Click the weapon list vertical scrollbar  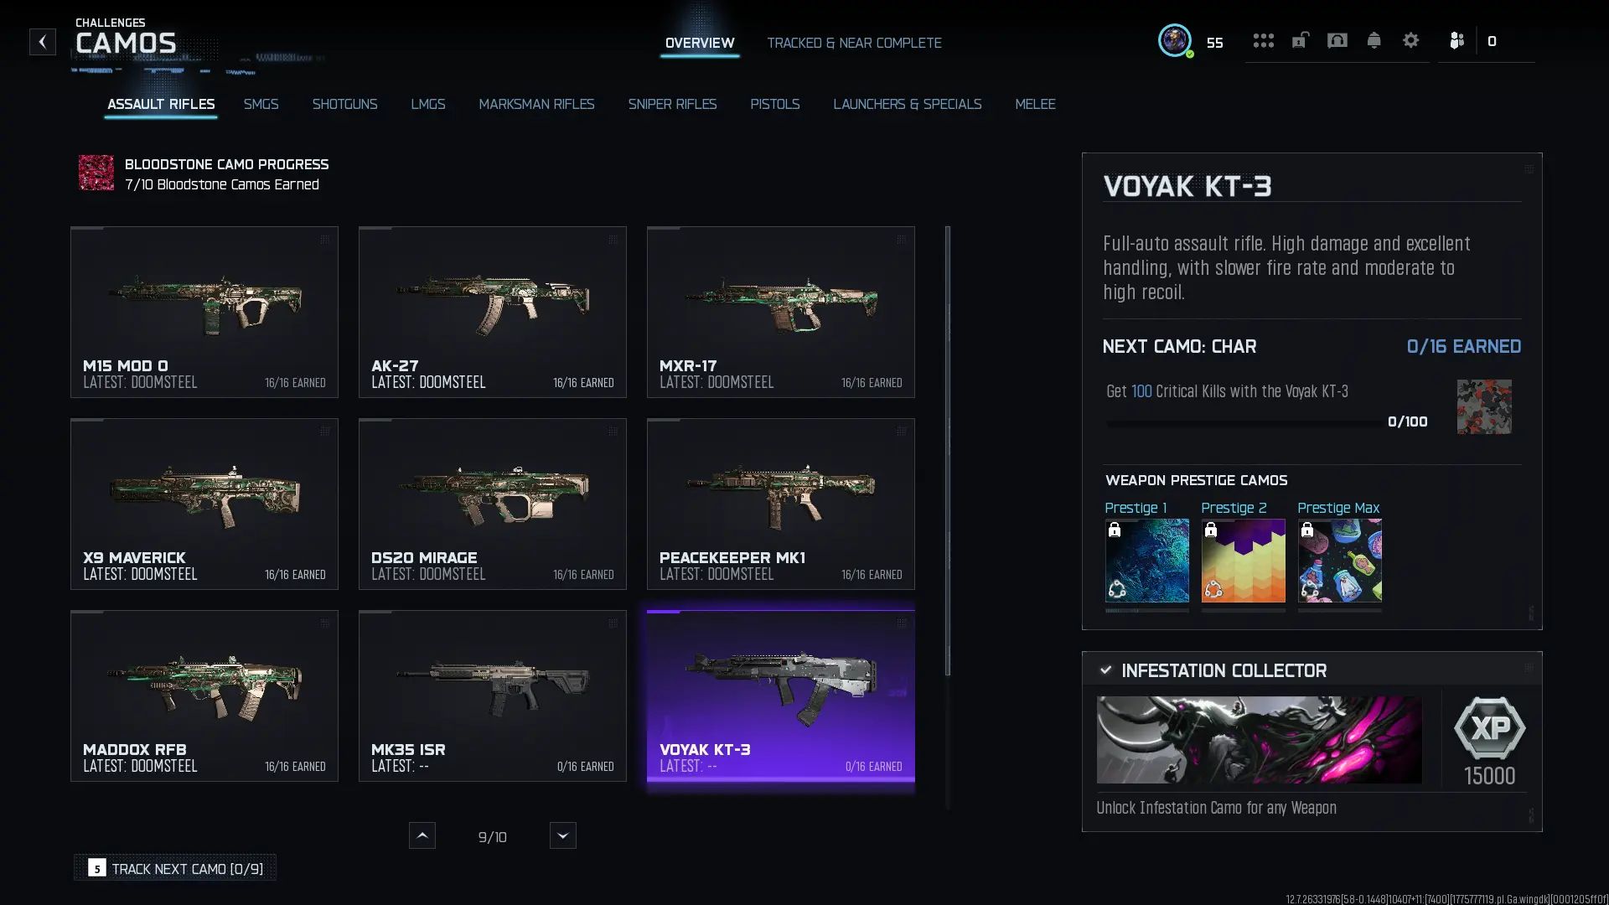tap(948, 451)
